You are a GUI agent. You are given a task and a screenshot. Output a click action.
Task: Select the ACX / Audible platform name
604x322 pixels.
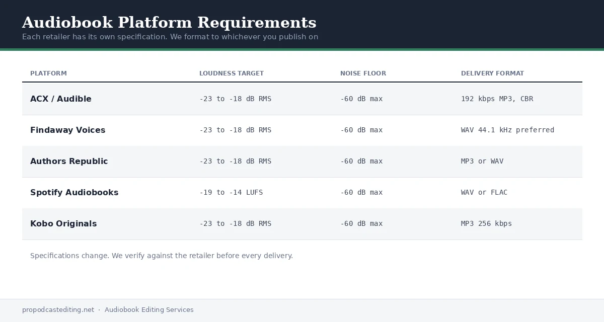click(x=61, y=99)
